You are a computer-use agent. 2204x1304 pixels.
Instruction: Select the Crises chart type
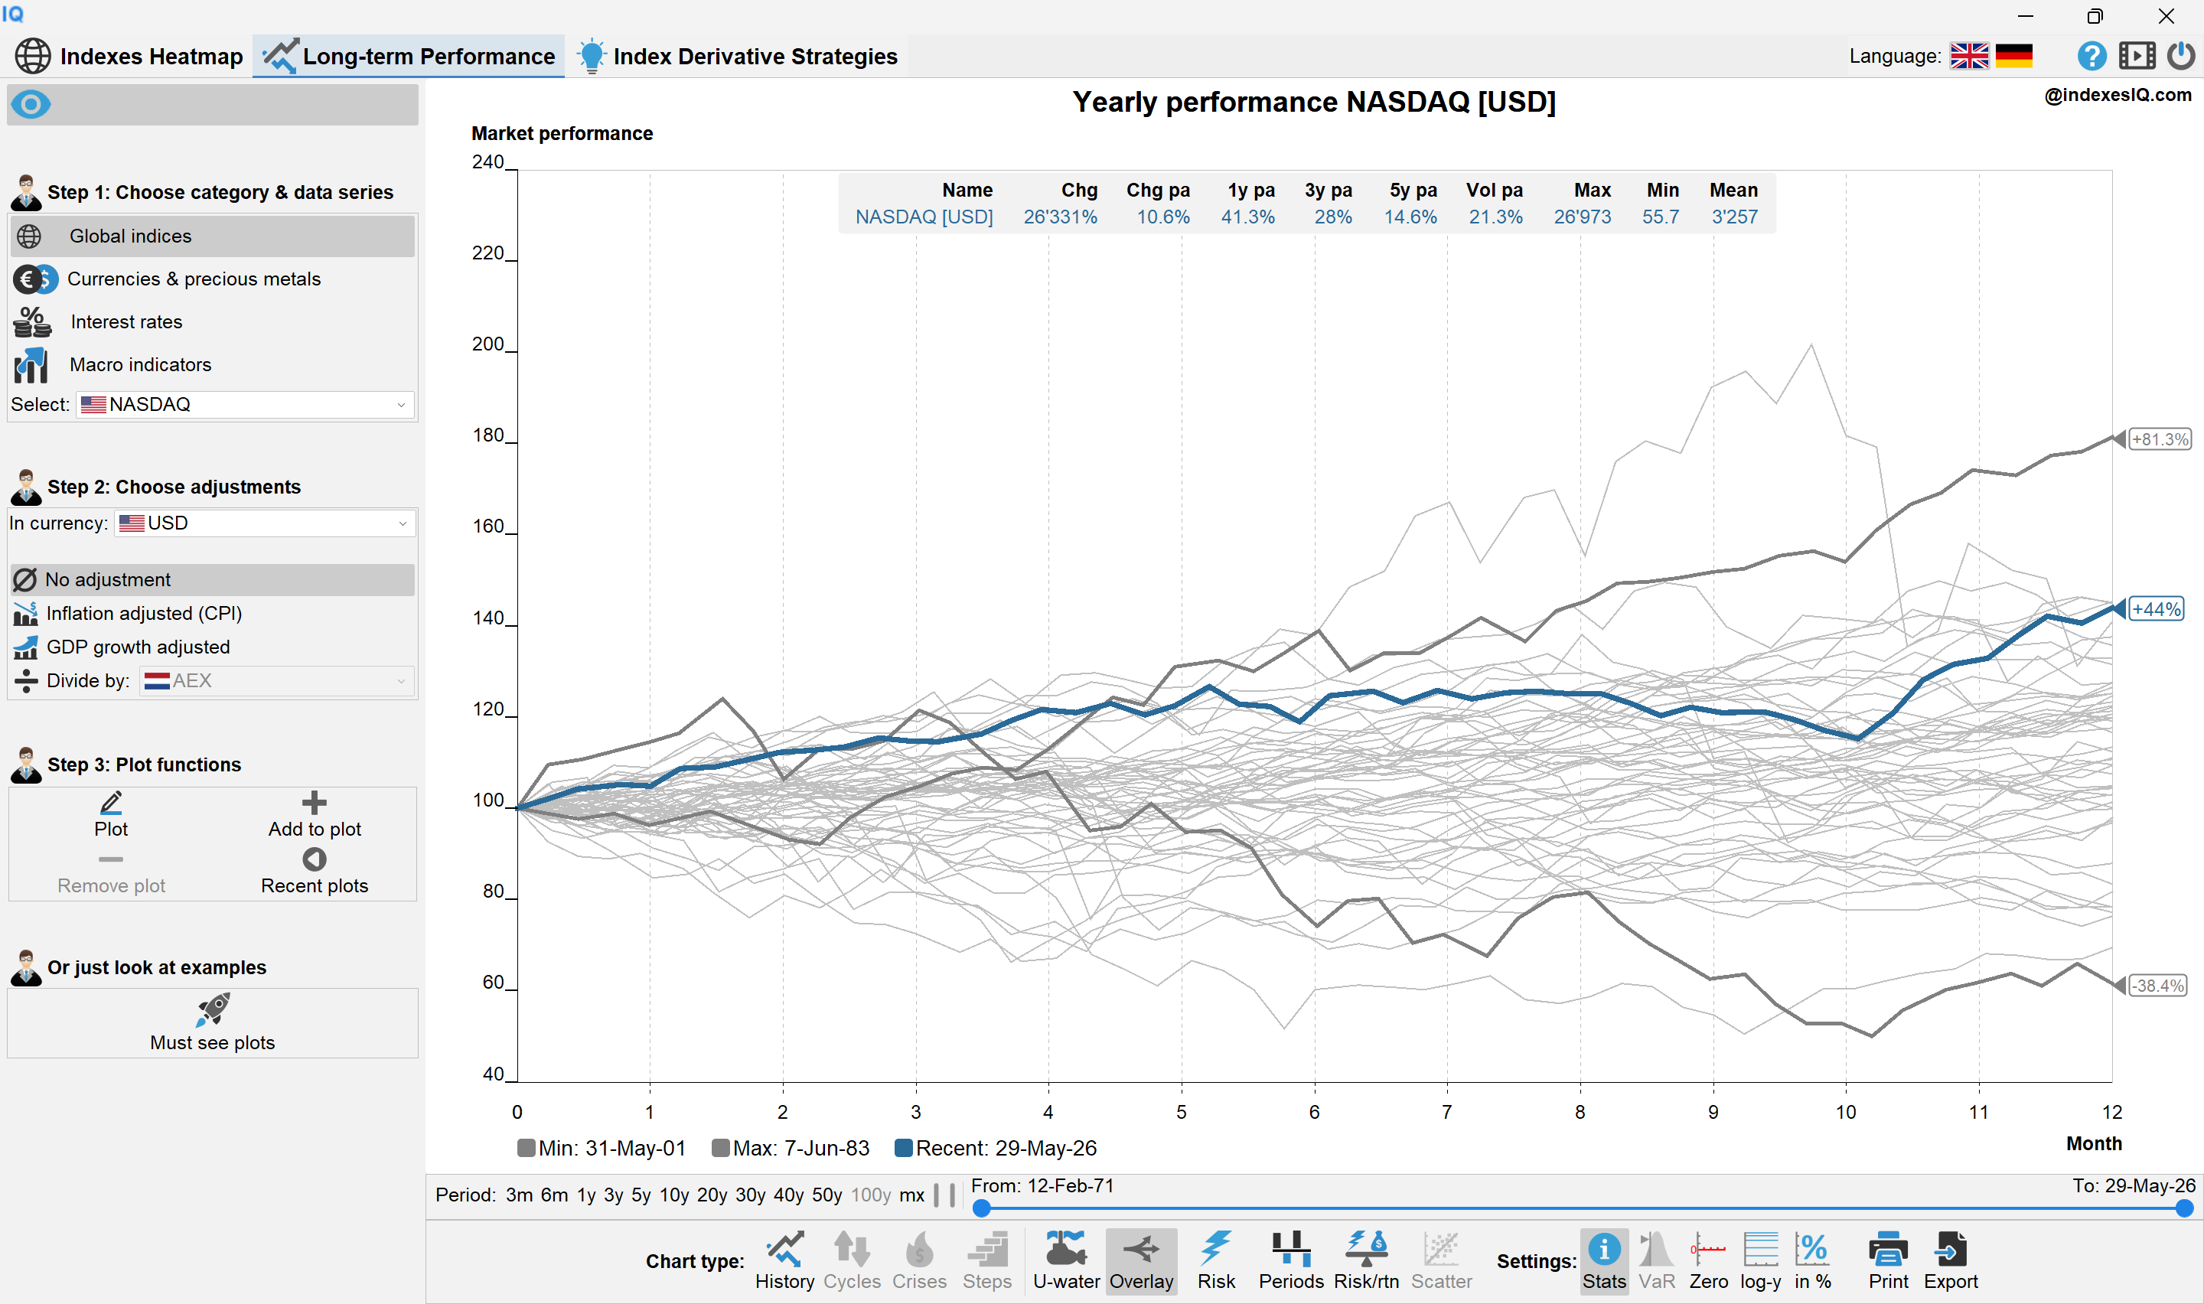pyautogui.click(x=919, y=1260)
